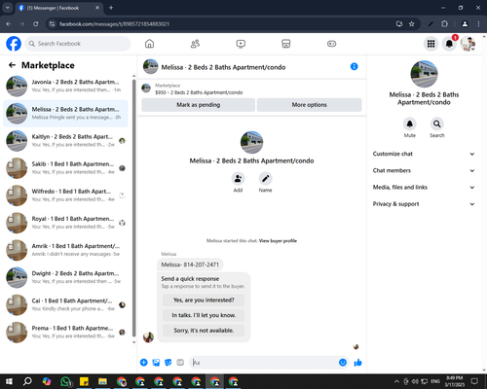Send a thumbs up like

357,363
